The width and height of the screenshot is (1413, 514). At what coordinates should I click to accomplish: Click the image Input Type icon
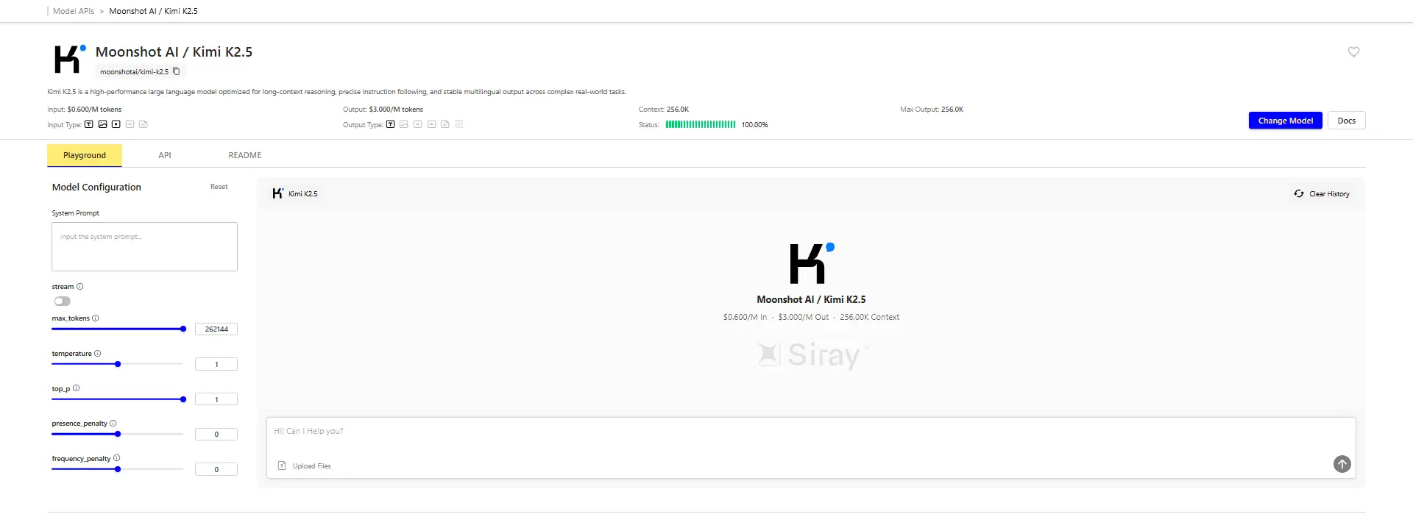point(102,124)
